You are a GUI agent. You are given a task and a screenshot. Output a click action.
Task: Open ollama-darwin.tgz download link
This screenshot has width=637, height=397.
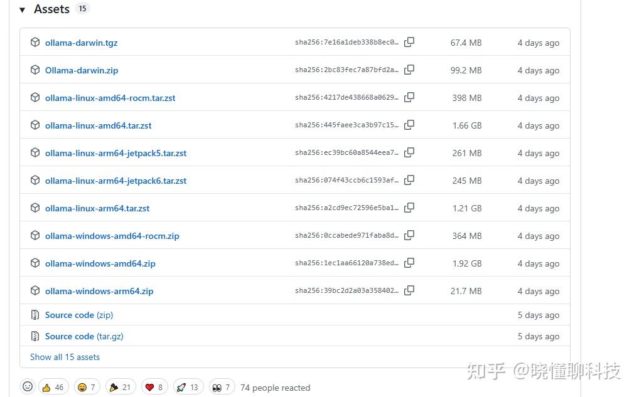(81, 43)
